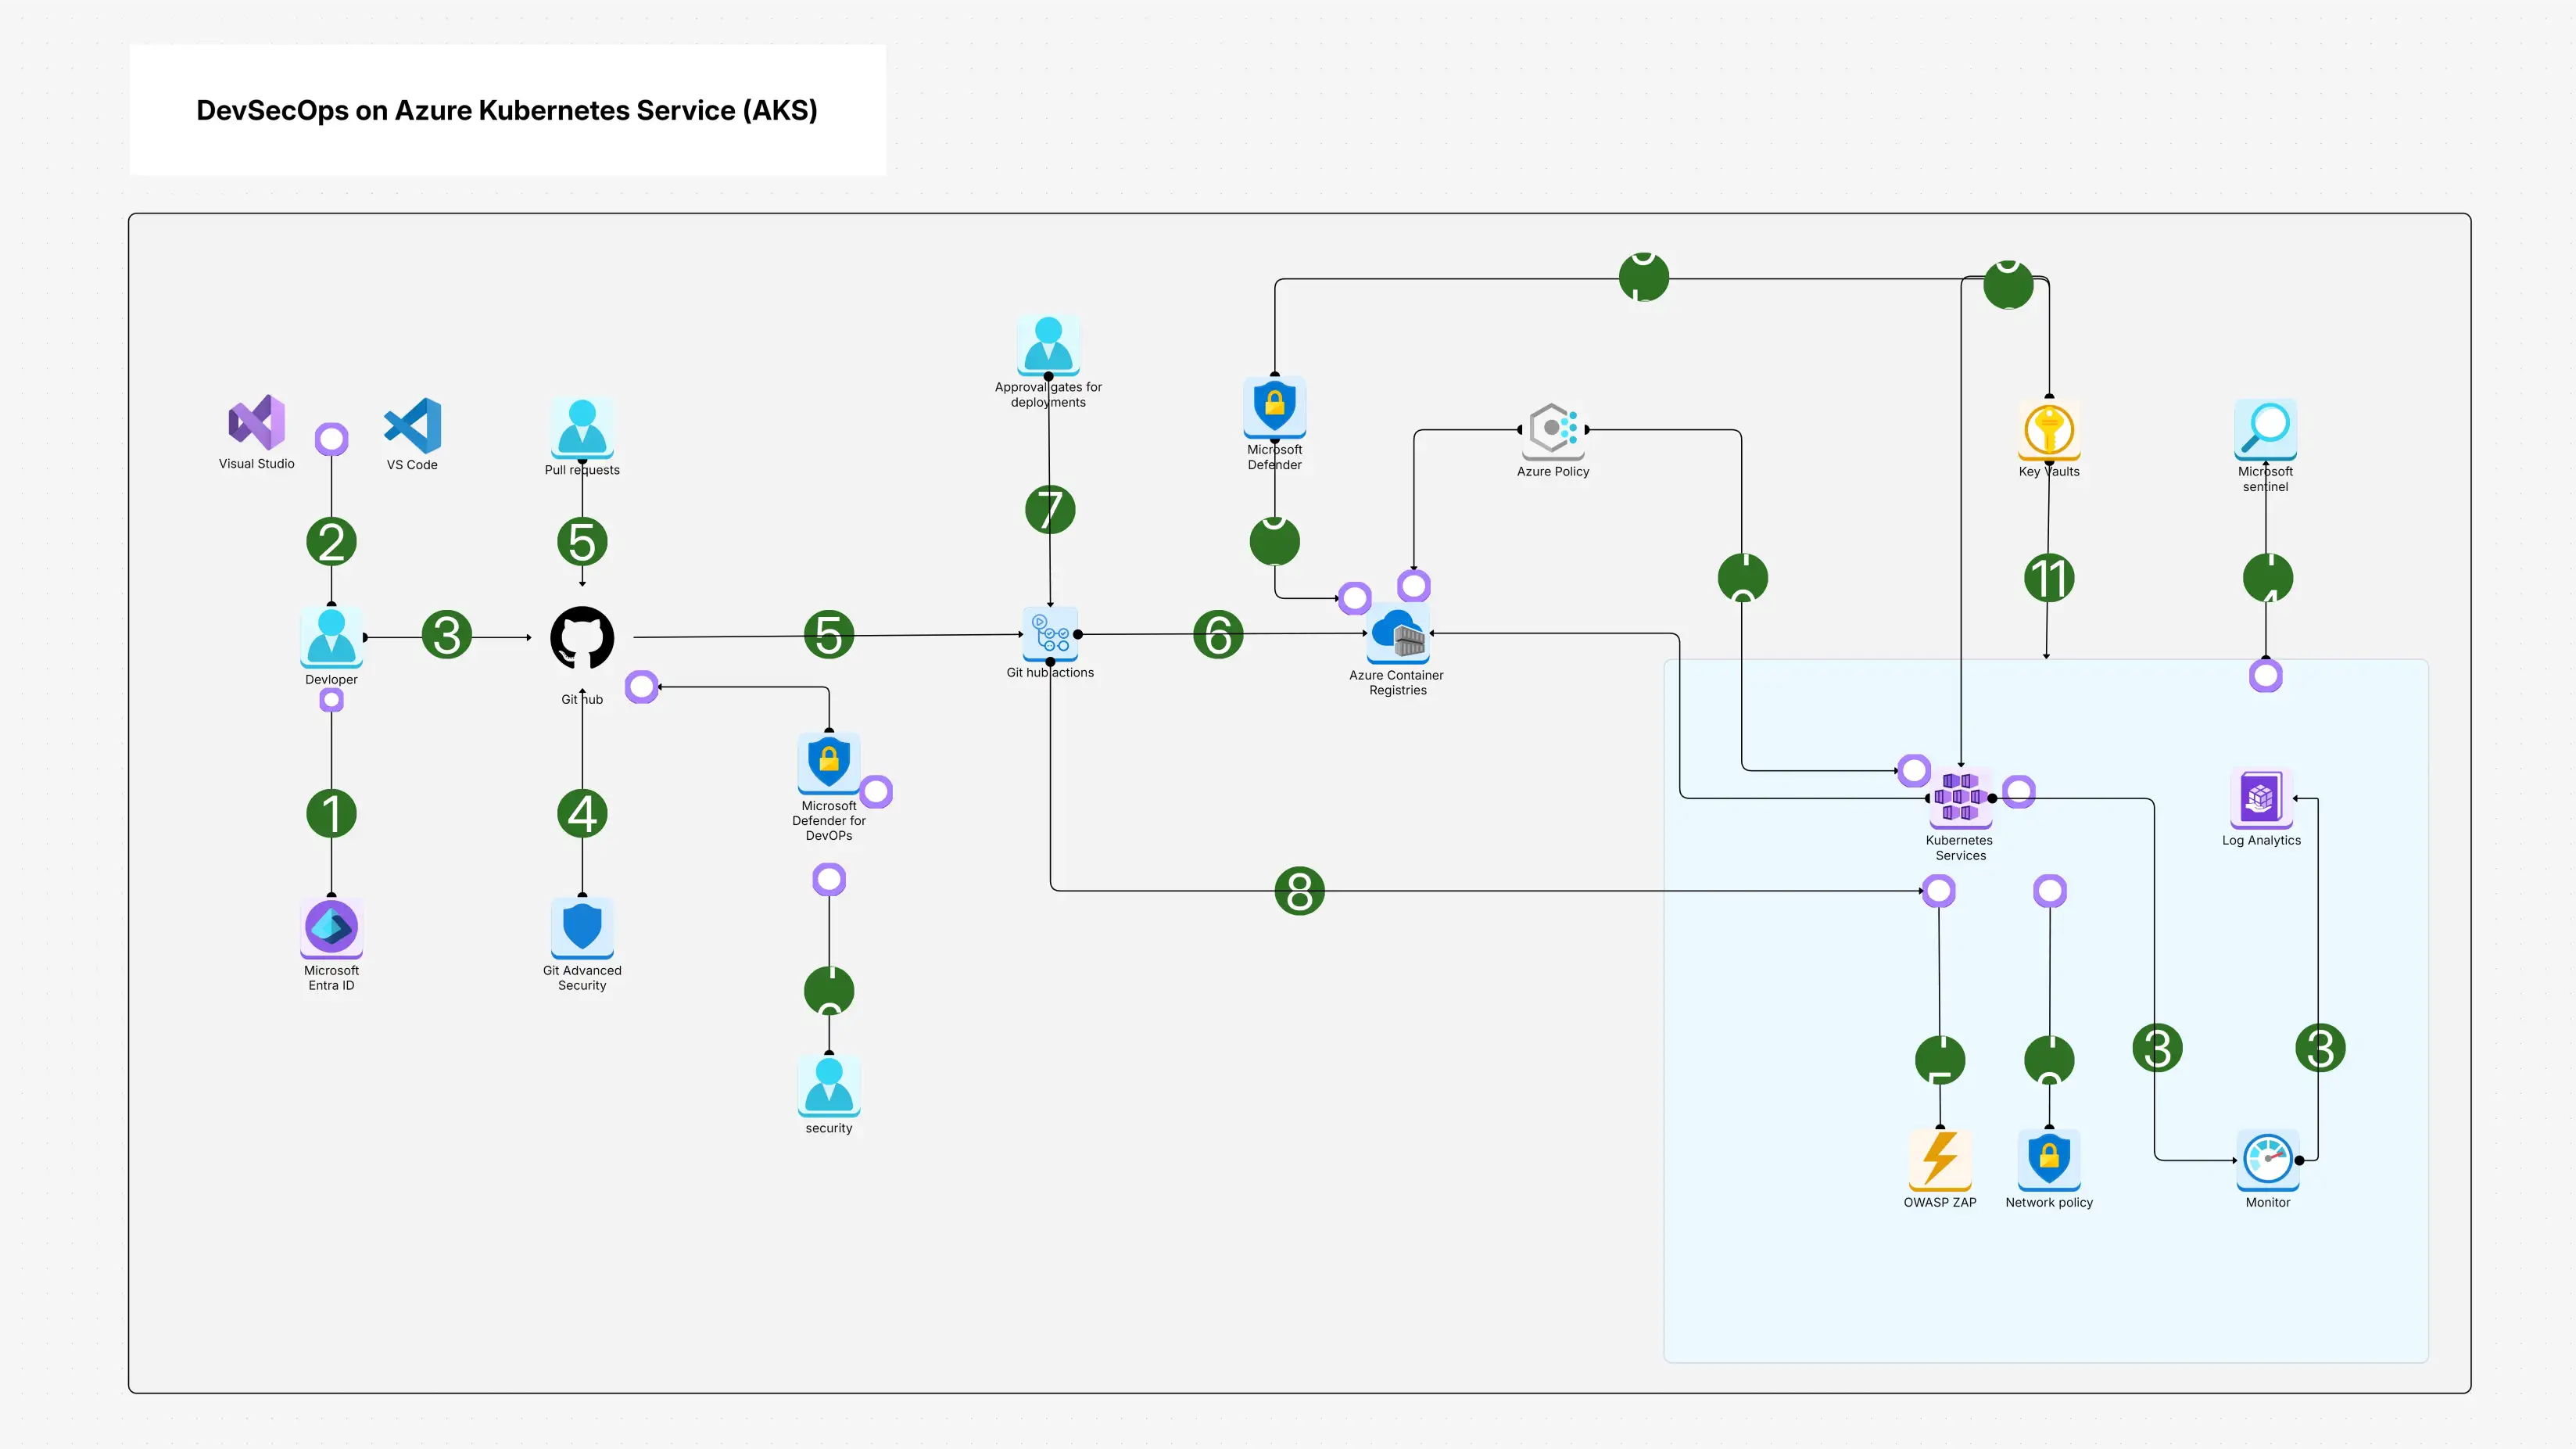
Task: Select the Azure Policy icon
Action: tap(1552, 430)
